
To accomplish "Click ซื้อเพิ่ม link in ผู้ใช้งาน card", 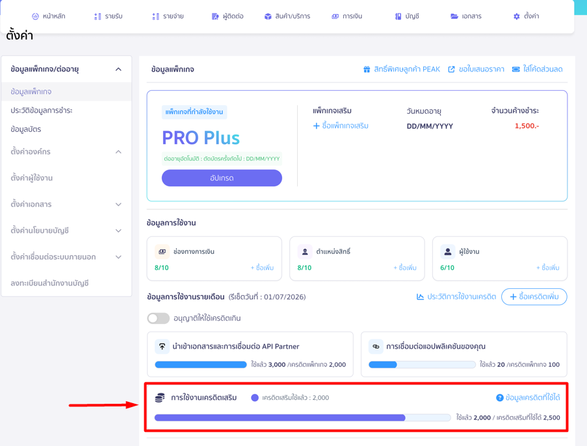I will (x=548, y=267).
